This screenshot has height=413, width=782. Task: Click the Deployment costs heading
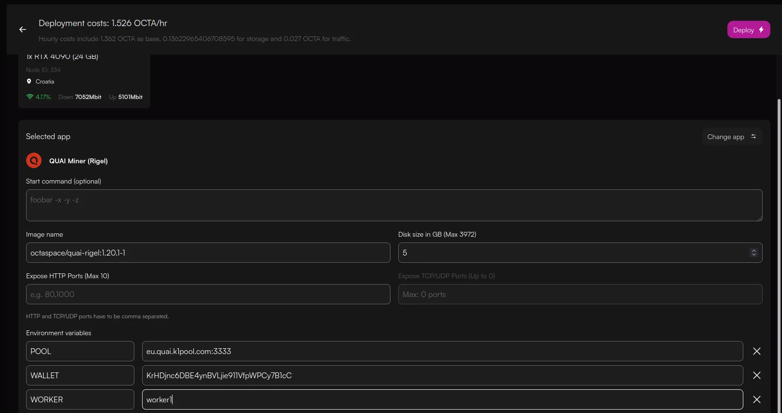tap(103, 23)
